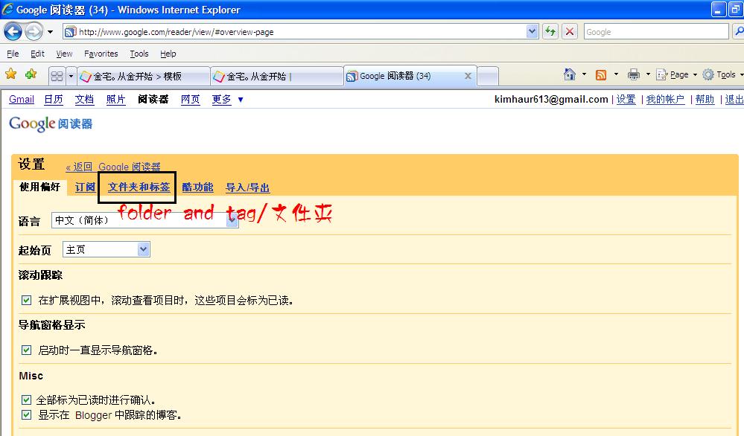
Task: Click the Refresh icon beside the address bar
Action: click(x=550, y=31)
